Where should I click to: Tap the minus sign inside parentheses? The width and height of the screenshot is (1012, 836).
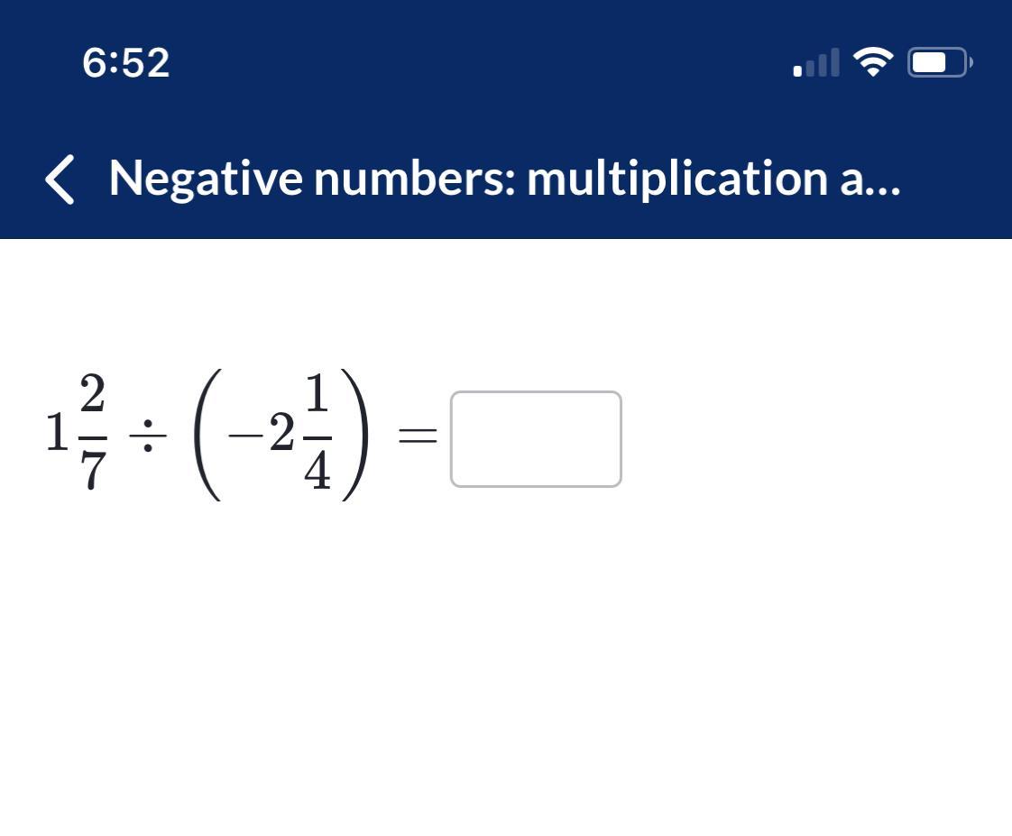tap(246, 435)
